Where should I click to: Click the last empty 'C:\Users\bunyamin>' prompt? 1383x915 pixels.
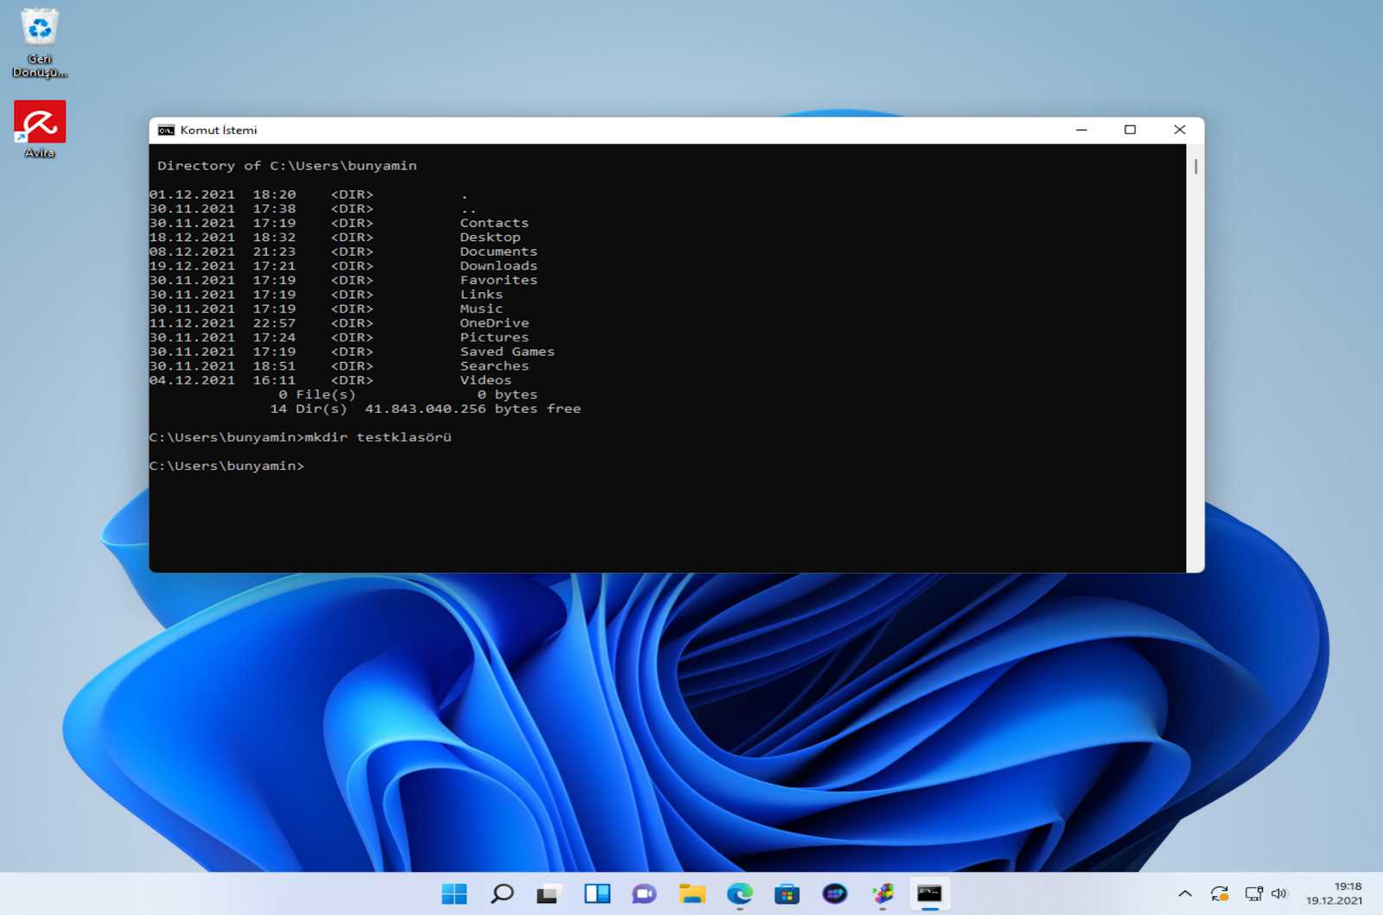pyautogui.click(x=226, y=466)
